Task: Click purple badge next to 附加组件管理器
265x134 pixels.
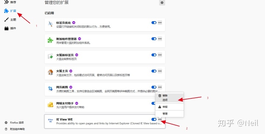Action: (x=79, y=39)
